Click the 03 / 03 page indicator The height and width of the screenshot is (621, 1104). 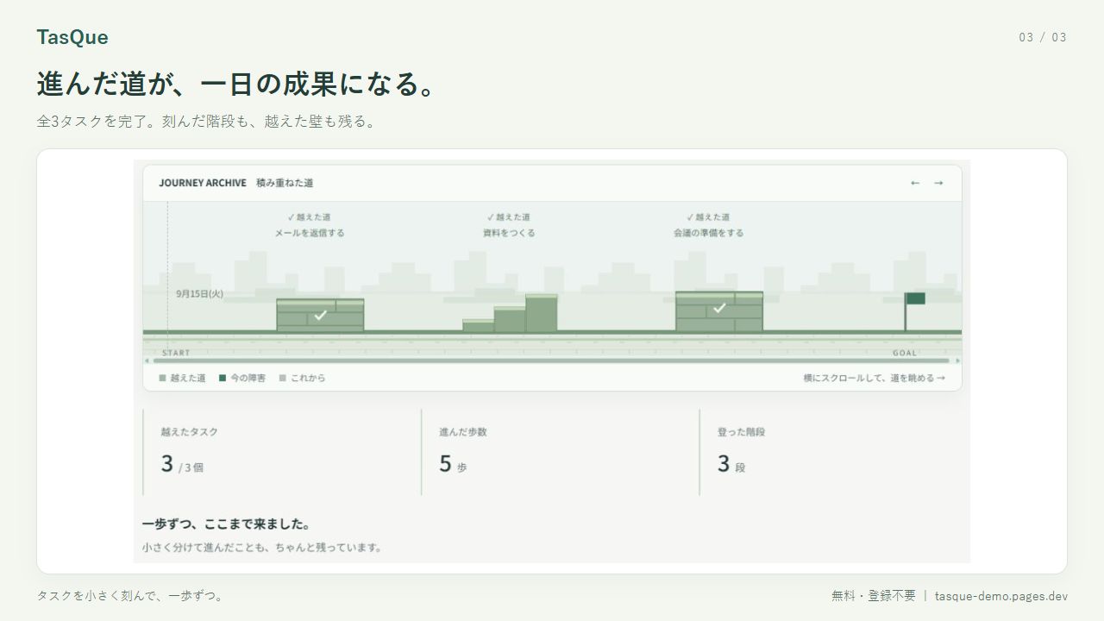tap(1043, 37)
